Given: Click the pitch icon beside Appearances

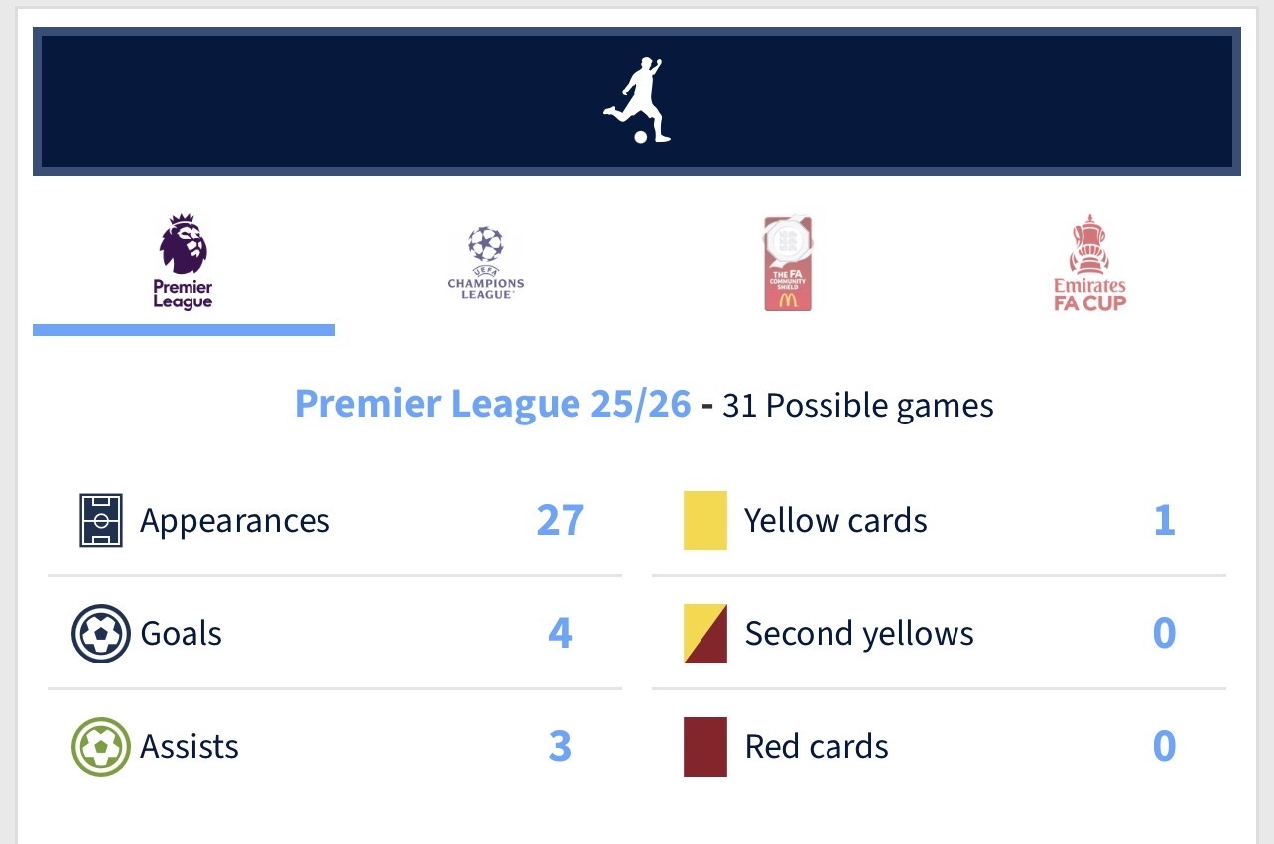Looking at the screenshot, I should 101,521.
